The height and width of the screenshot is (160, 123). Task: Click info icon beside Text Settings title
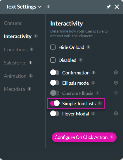coord(48,7)
